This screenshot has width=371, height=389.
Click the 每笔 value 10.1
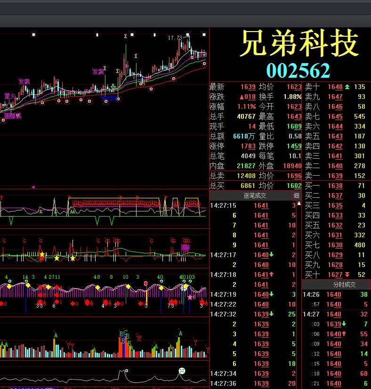tap(295, 156)
